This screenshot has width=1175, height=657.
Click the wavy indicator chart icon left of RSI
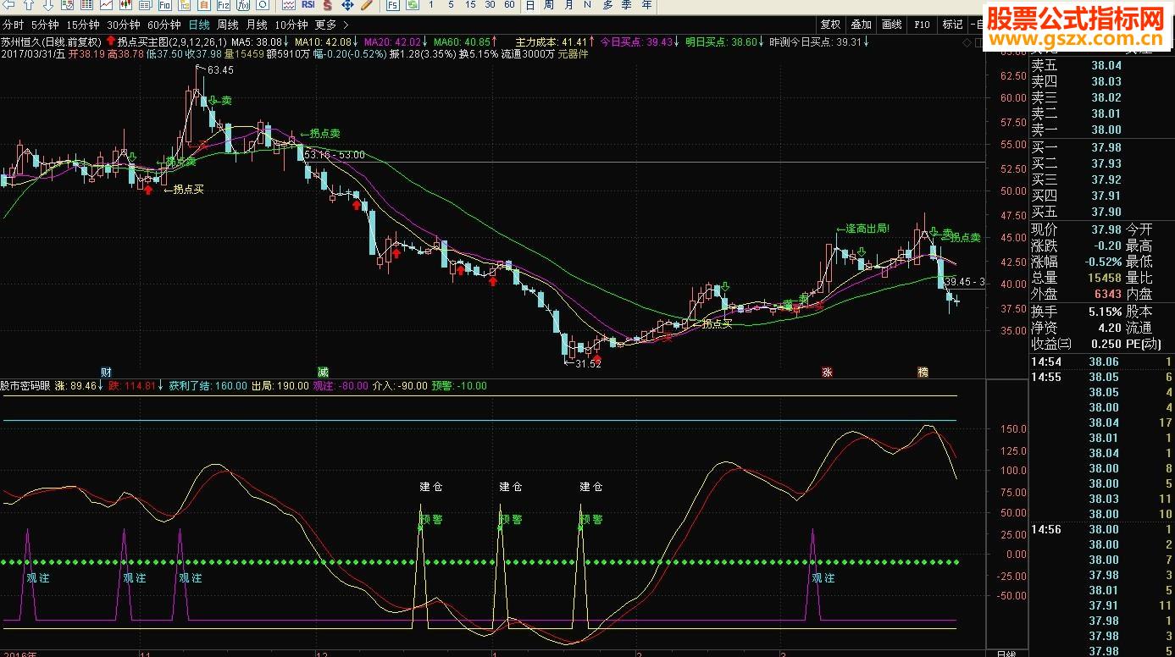(x=289, y=5)
